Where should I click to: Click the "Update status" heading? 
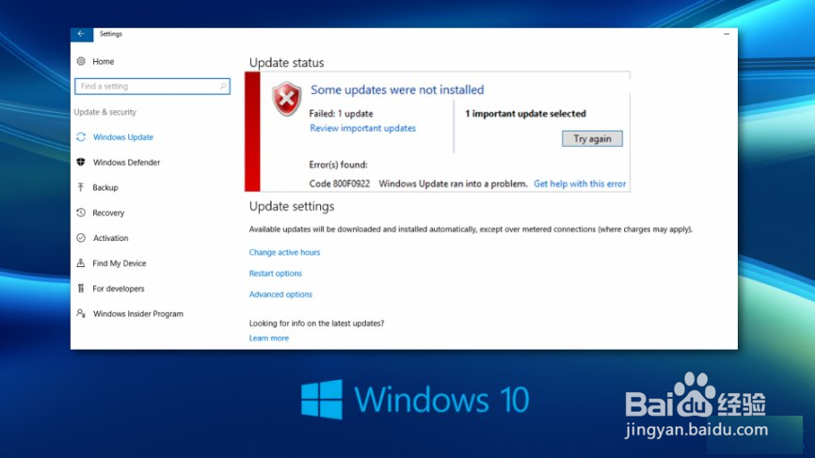click(286, 63)
